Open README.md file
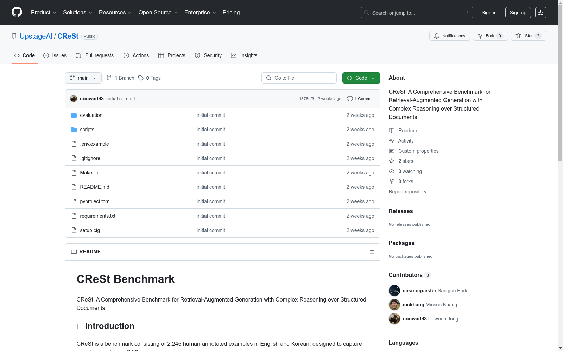Viewport: 563px width, 351px height. click(x=95, y=187)
